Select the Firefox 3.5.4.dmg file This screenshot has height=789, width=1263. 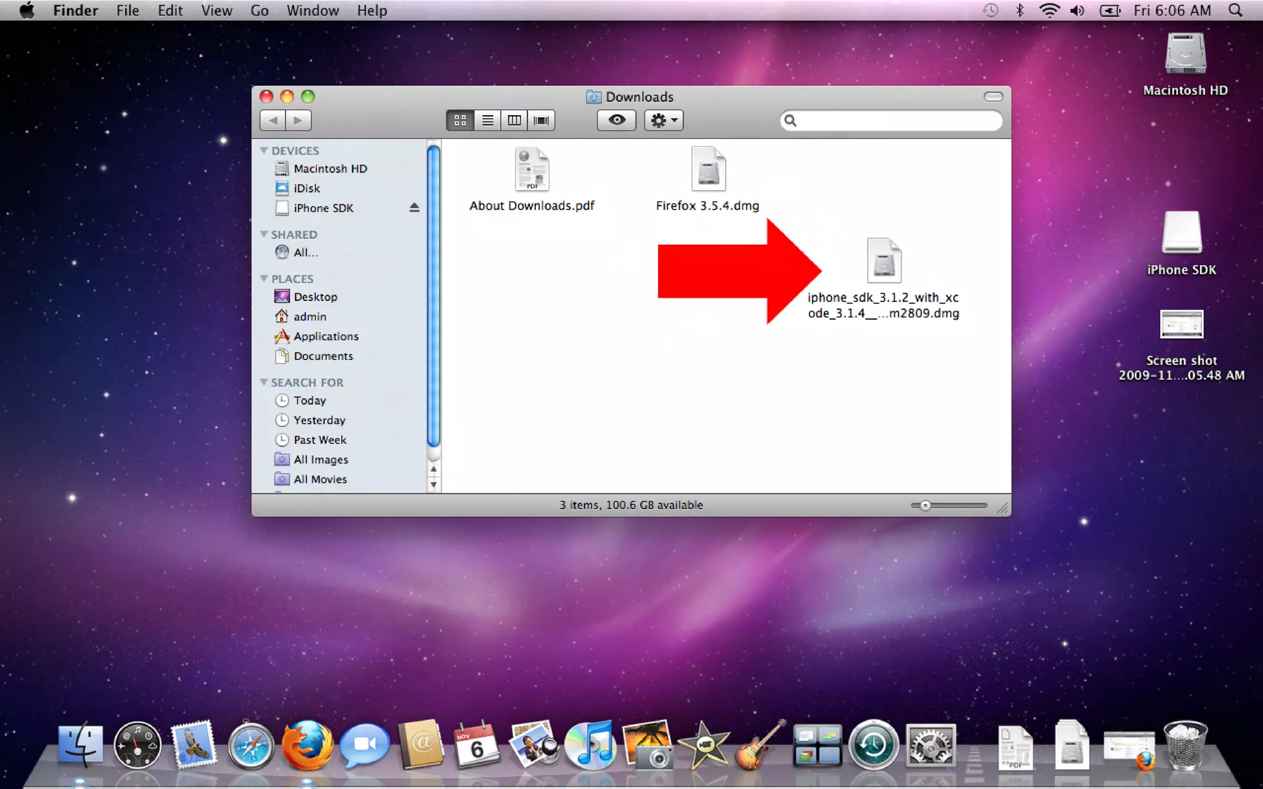point(707,170)
